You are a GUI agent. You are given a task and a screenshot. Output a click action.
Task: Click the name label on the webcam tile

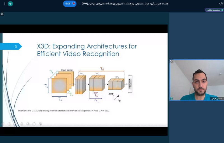click(217, 98)
